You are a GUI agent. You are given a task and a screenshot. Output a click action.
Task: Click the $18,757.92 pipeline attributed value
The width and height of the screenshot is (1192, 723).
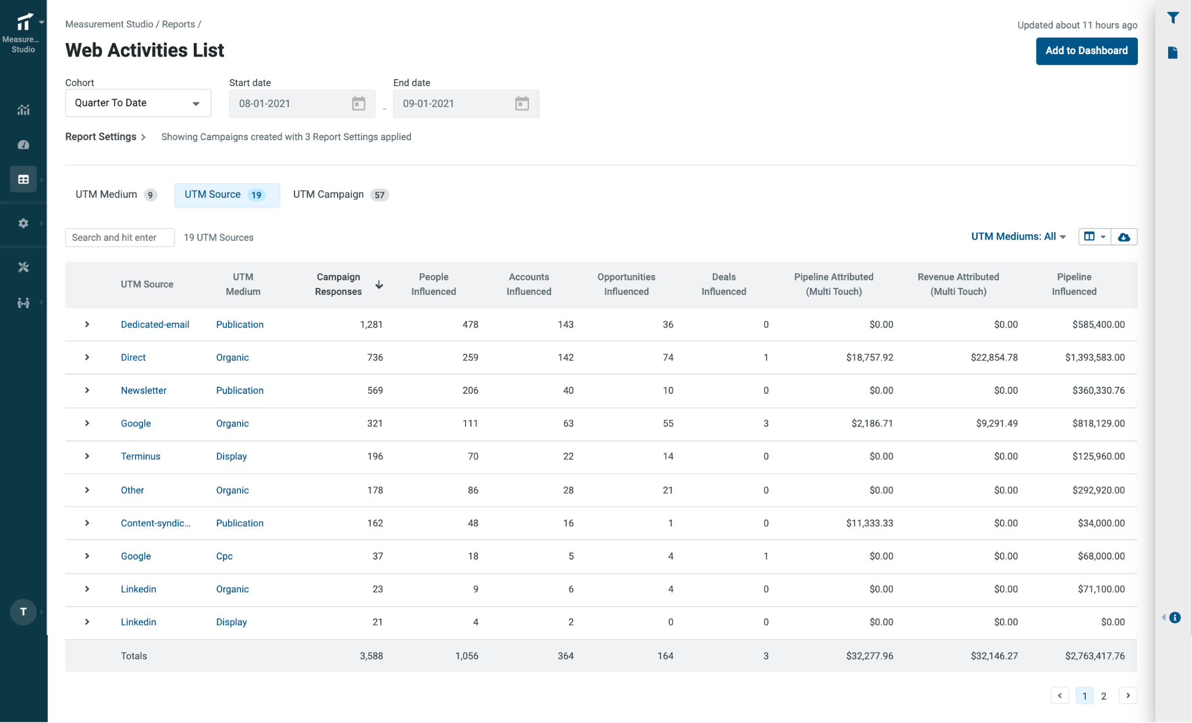870,358
